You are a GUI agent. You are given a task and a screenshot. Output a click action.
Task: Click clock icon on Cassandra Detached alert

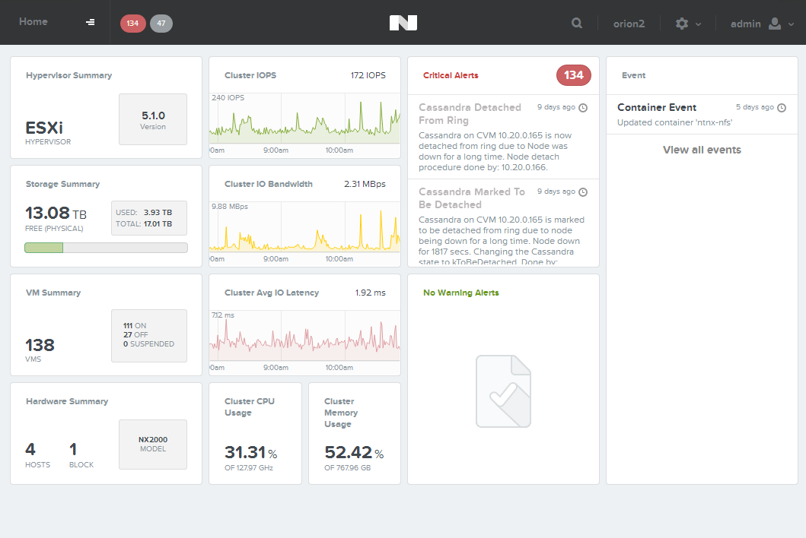point(583,107)
